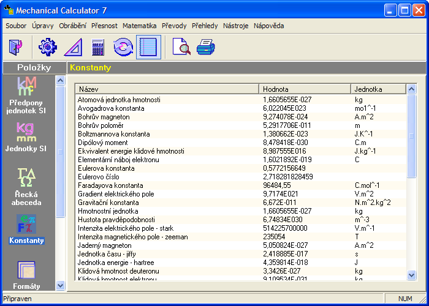Select Předpony jednotek SI sidebar icon
Viewport: 429px width, 306px height.
click(x=26, y=95)
